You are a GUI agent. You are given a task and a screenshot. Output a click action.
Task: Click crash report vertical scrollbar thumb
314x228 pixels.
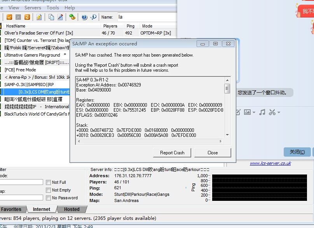point(227,88)
